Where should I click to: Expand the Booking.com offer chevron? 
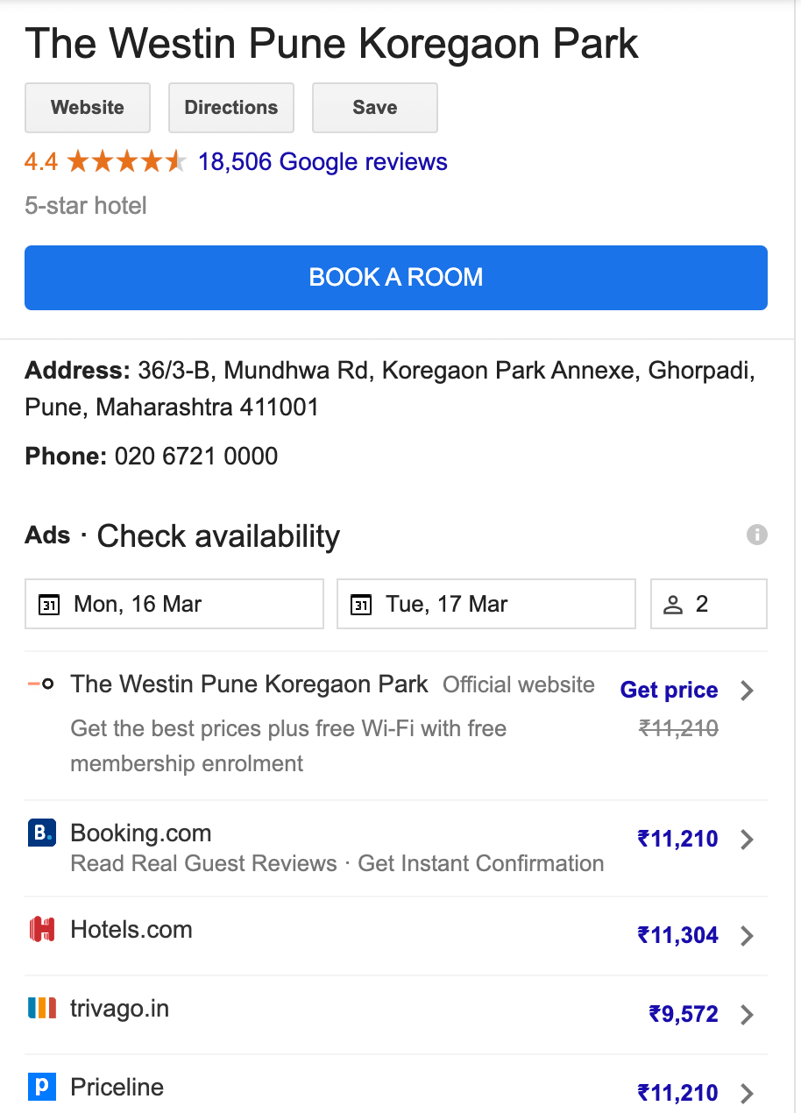(747, 840)
